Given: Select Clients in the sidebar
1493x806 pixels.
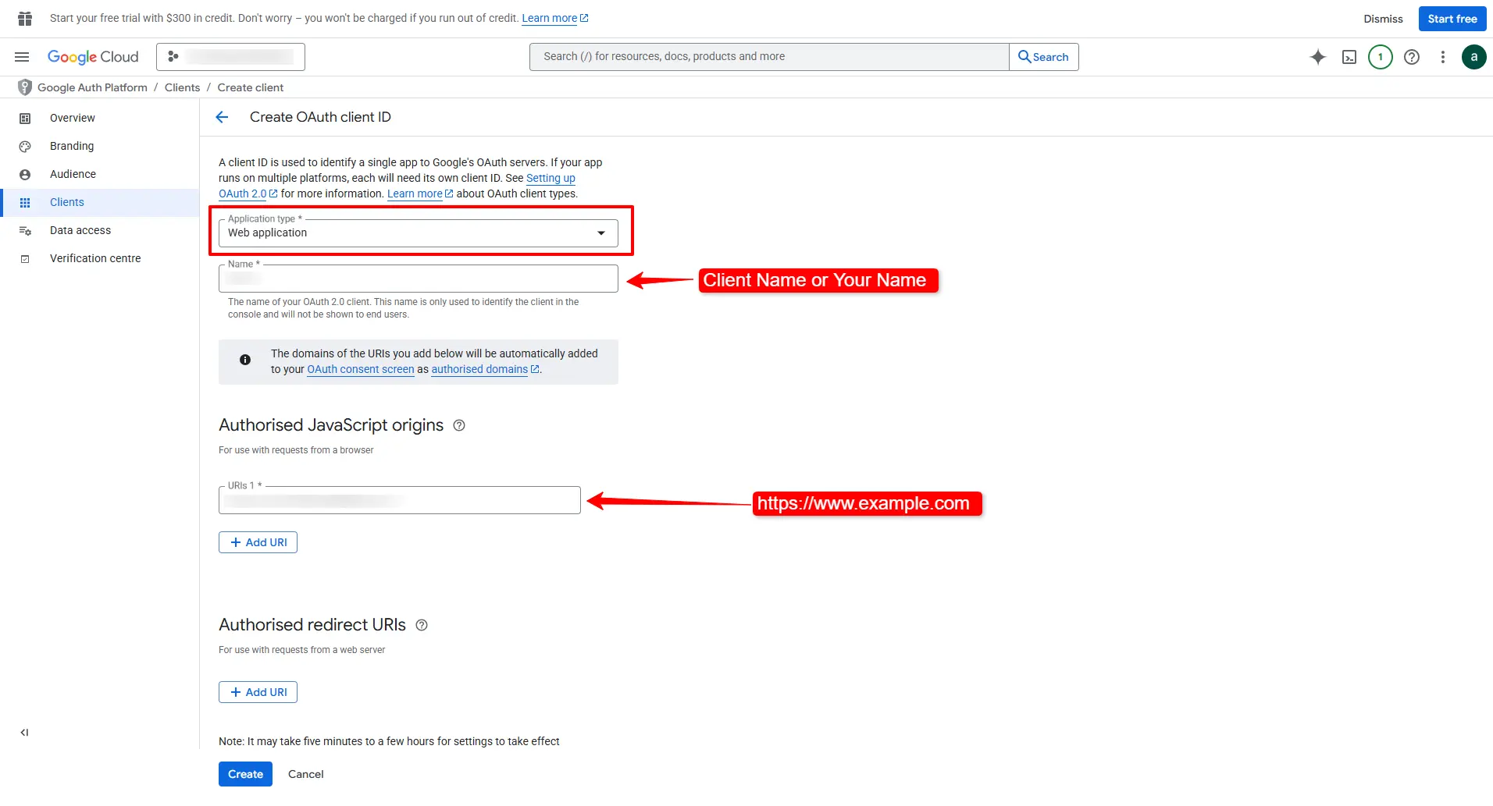Looking at the screenshot, I should coord(100,202).
